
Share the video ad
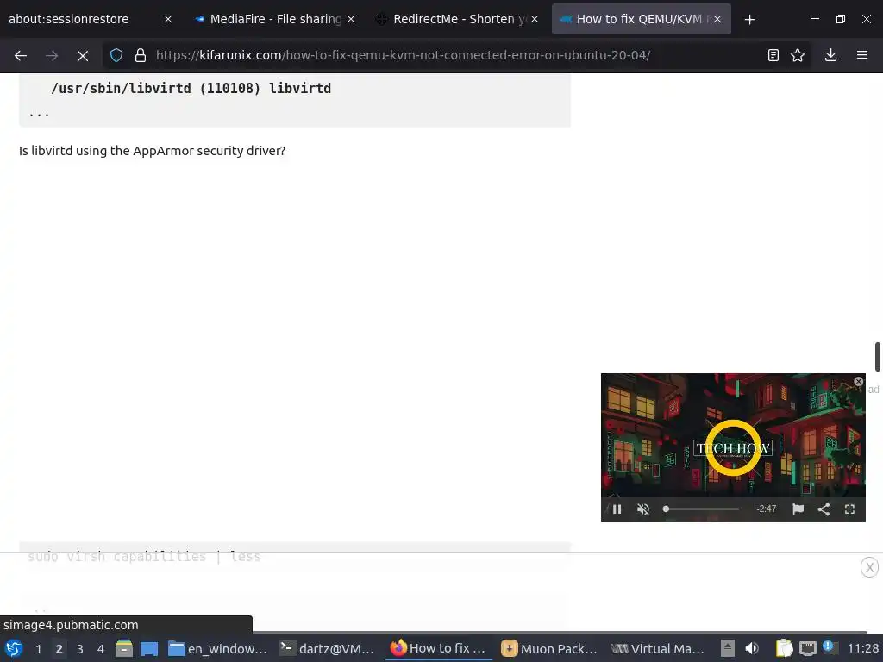click(x=824, y=509)
